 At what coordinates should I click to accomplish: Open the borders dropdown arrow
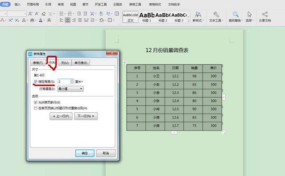click(x=114, y=20)
